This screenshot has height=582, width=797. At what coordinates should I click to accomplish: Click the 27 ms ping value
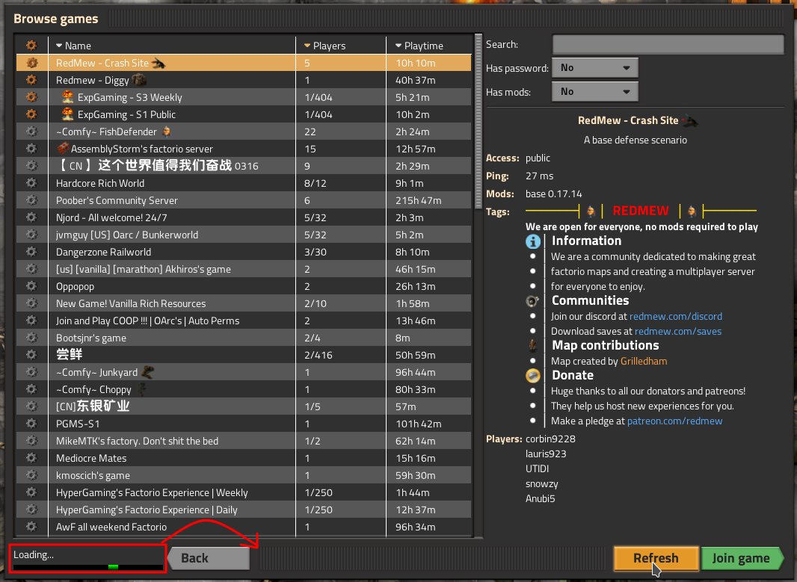click(539, 176)
